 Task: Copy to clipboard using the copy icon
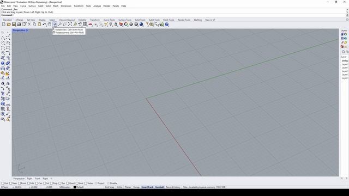coord(34,24)
